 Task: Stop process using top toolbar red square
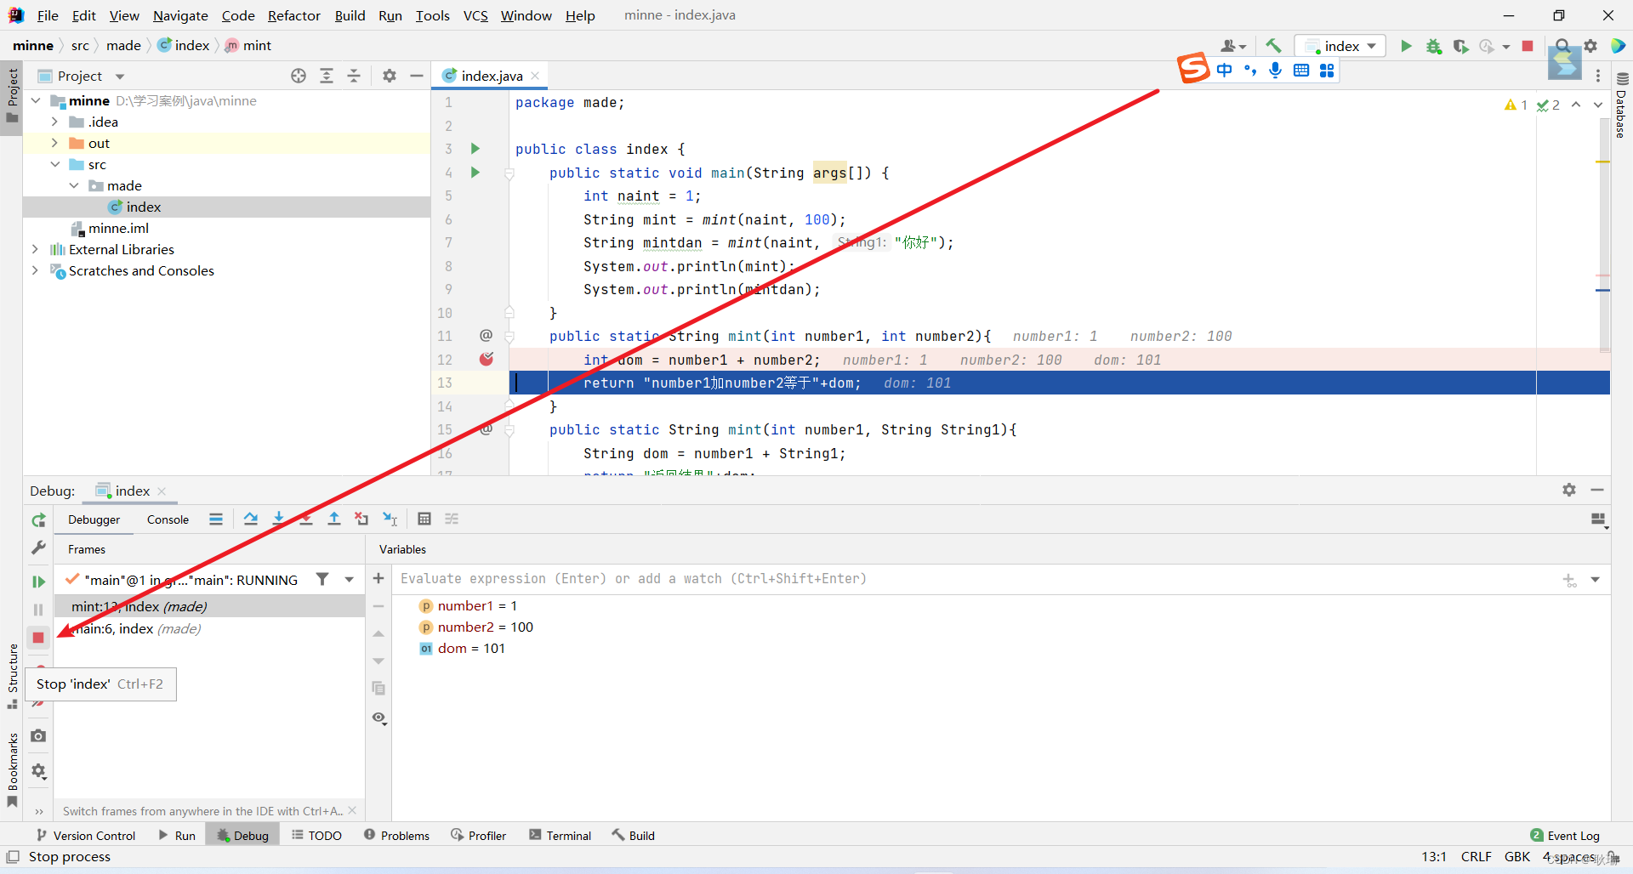pyautogui.click(x=1528, y=46)
